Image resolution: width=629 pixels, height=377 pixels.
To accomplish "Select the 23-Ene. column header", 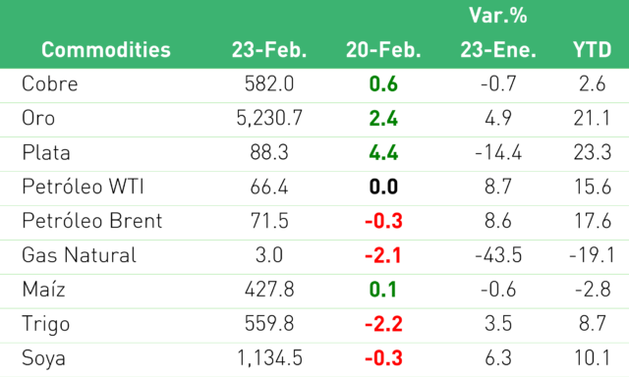I will [498, 50].
